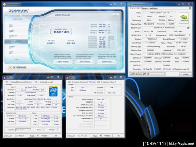Image resolution: width=196 pixels, height=147 pixels.
Task: Click the left CPU-Z title bar Z icon
Action: pyautogui.click(x=4, y=78)
